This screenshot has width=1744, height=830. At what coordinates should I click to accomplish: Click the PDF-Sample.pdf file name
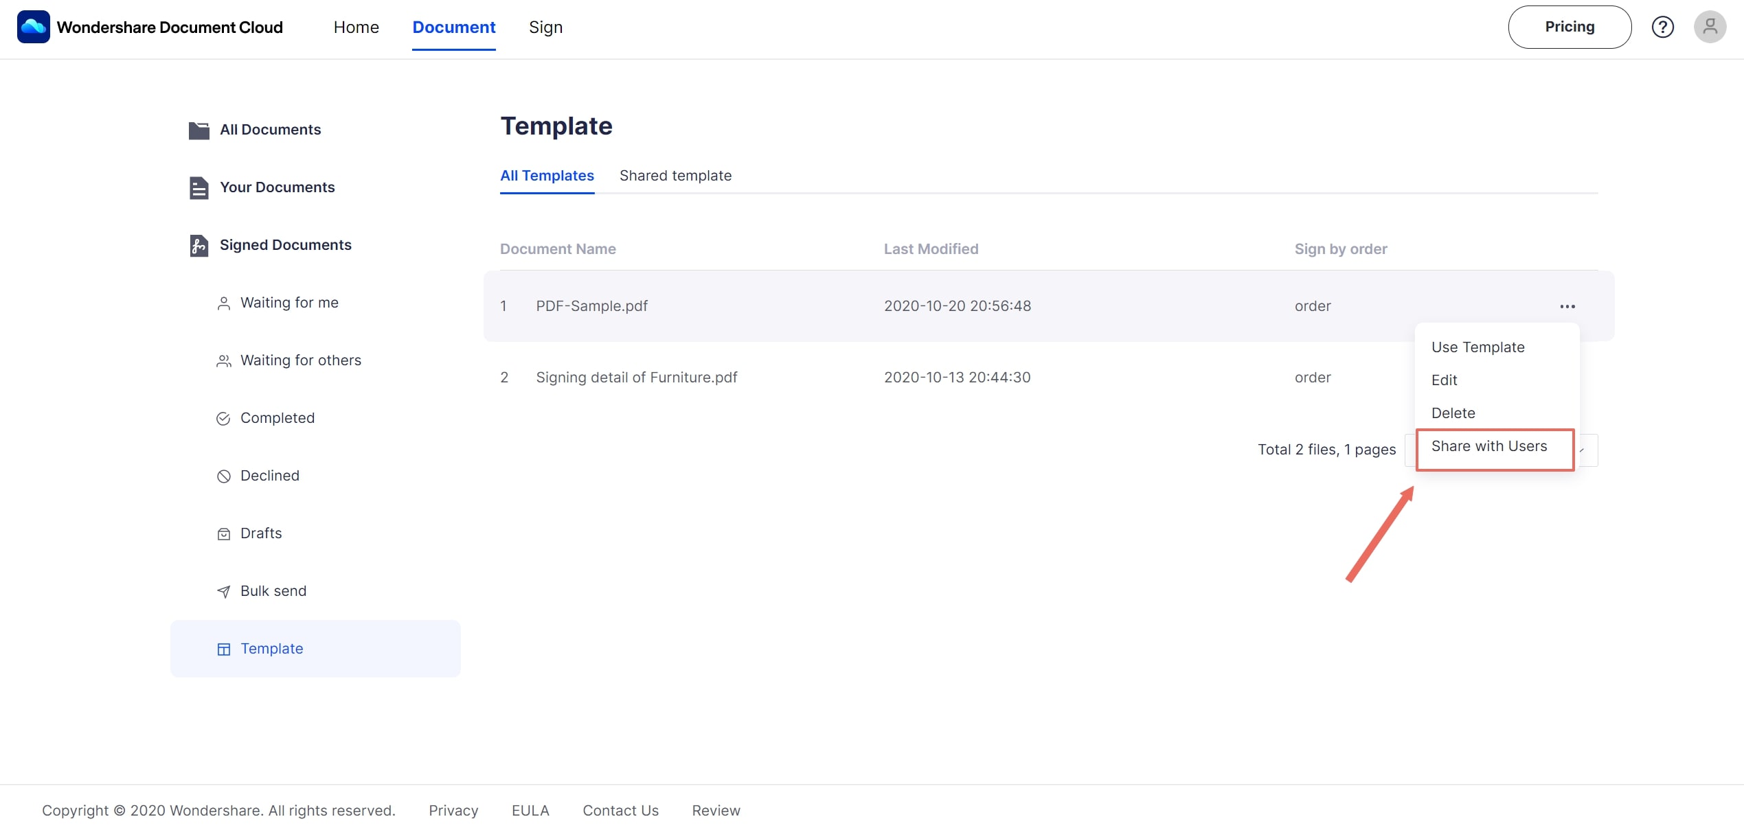coord(591,306)
